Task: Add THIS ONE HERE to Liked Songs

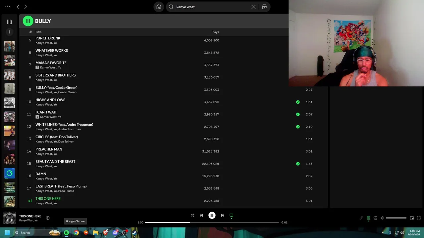Action: 48,218
